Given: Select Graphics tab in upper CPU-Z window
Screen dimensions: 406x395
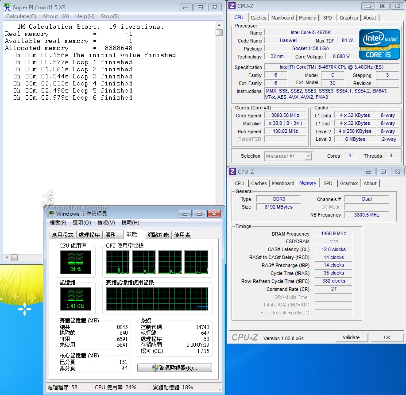Looking at the screenshot, I should [x=349, y=18].
